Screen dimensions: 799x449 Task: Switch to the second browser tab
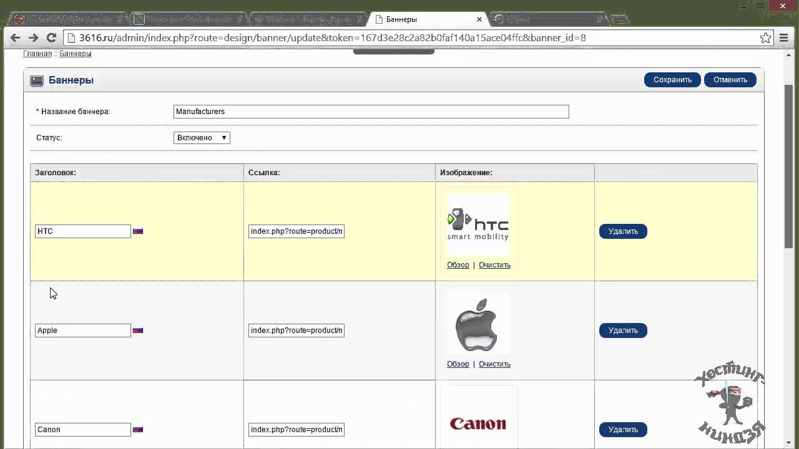point(189,19)
